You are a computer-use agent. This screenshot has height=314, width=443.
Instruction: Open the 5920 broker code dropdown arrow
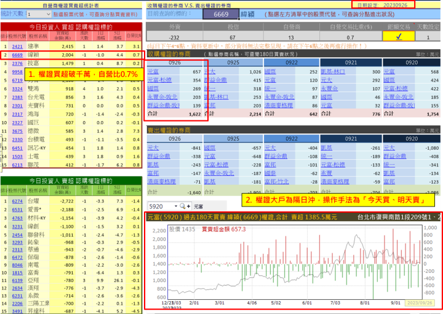pyautogui.click(x=176, y=206)
